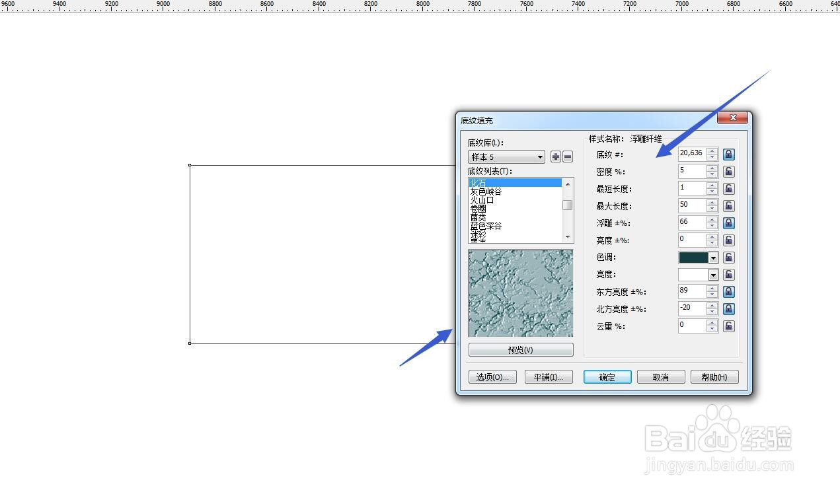Toggle the lock icon for 最短长度
Image resolution: width=840 pixels, height=494 pixels.
click(x=728, y=189)
